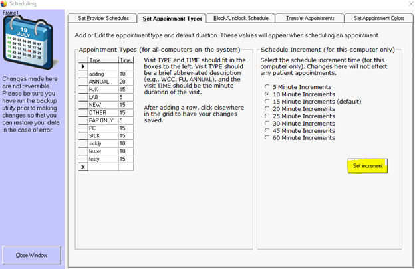Viewport: 415px width, 269px height.
Task: Click the PC type cell
Action: 103,128
